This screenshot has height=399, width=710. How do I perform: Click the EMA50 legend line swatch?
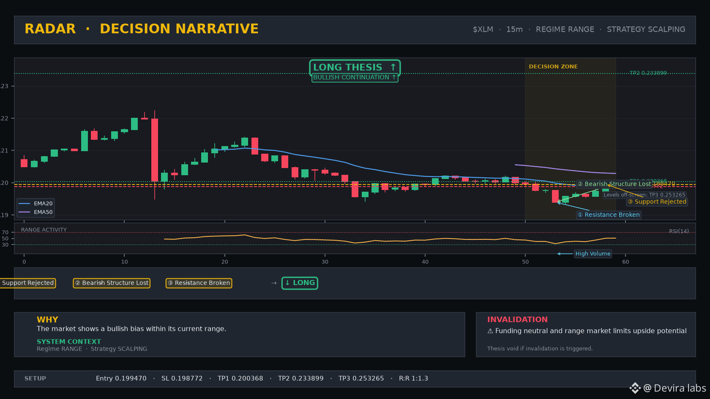(25, 212)
